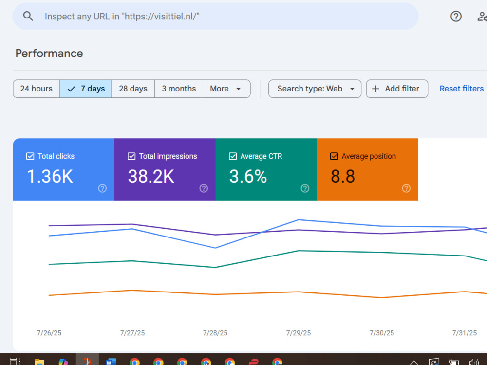Uncheck the Average CTR checkbox
This screenshot has width=487, height=365.
point(233,156)
